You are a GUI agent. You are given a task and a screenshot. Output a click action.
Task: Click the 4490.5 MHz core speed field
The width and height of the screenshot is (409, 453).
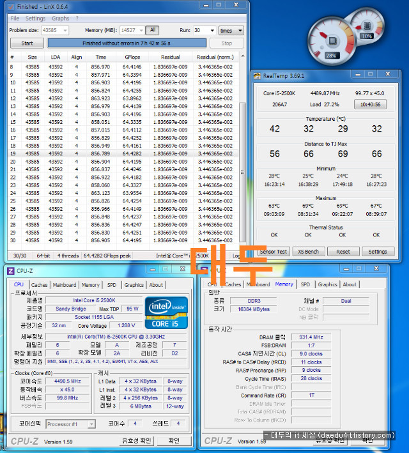[x=67, y=381]
